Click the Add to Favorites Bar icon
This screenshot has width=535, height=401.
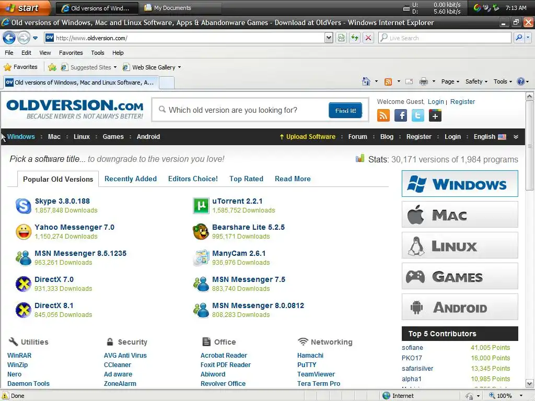[52, 67]
